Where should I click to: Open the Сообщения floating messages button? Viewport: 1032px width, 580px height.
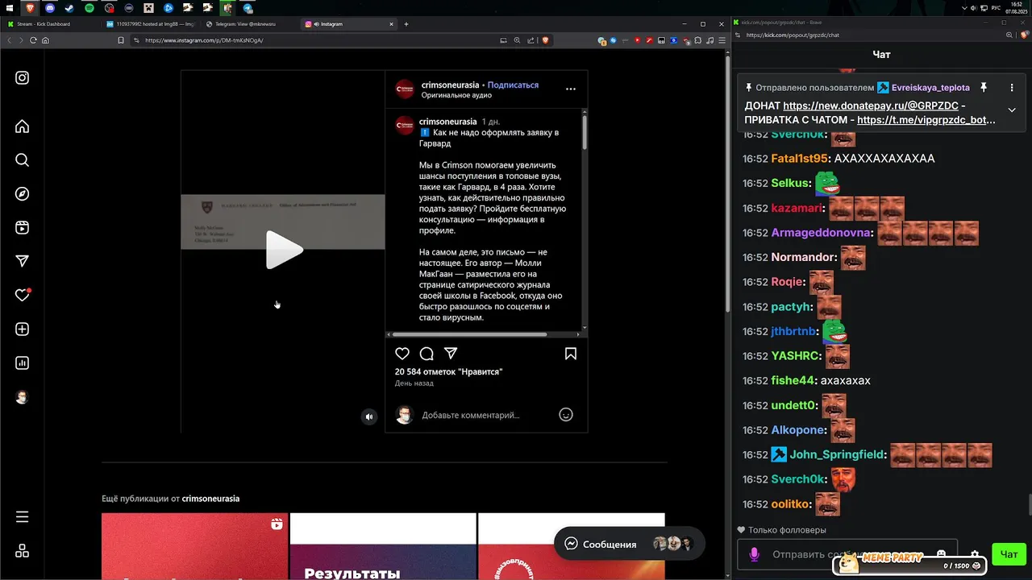(x=629, y=544)
